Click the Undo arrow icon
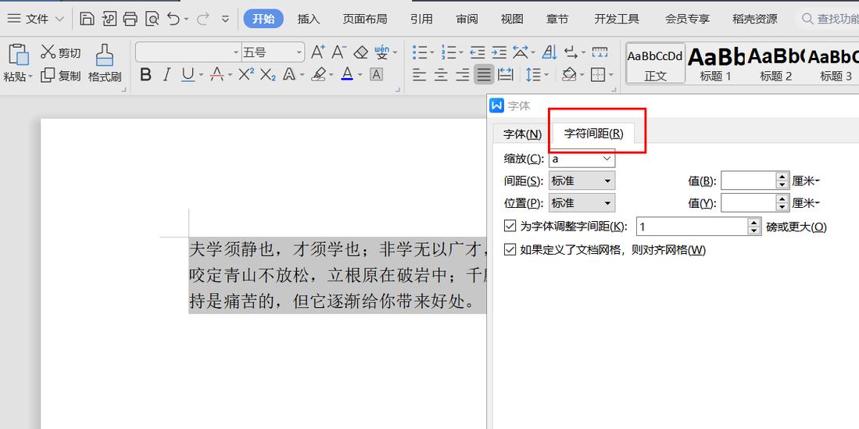The image size is (859, 429). click(x=174, y=19)
